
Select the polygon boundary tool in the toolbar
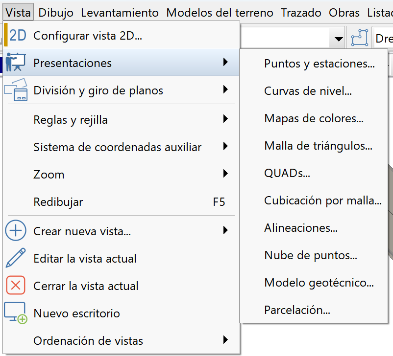coord(359,37)
